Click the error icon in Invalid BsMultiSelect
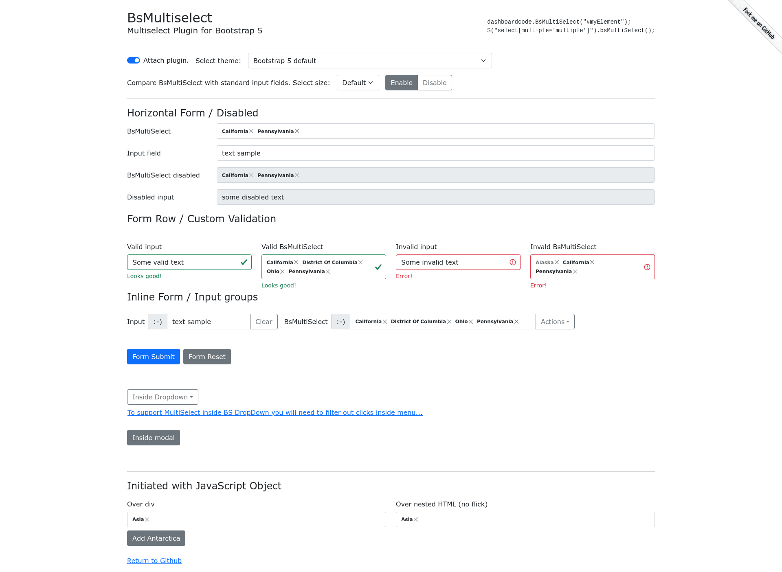Screen dimensions: 782x572 click(647, 267)
